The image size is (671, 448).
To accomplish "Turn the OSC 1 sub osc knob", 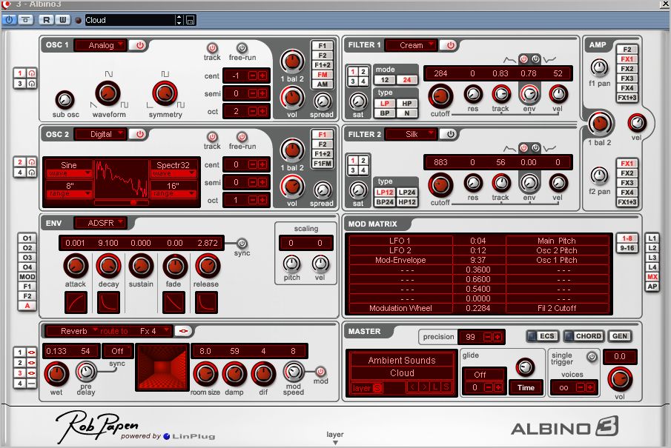I will tap(65, 100).
